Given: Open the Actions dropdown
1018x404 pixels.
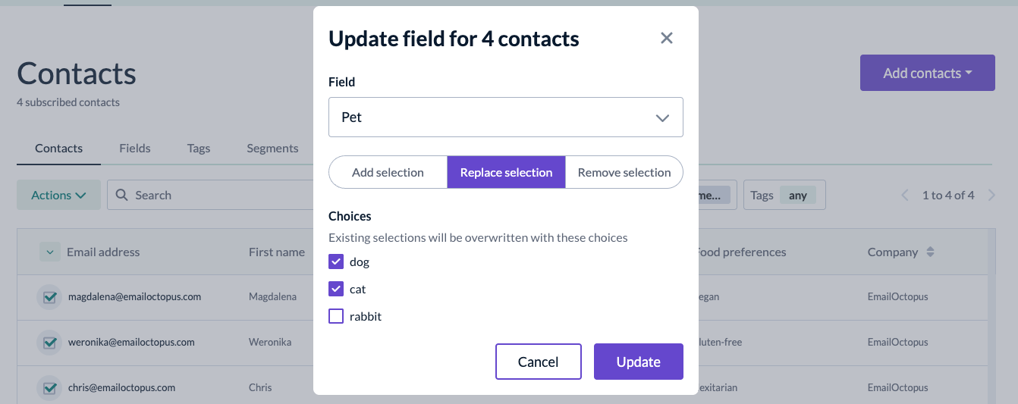Looking at the screenshot, I should coord(58,195).
